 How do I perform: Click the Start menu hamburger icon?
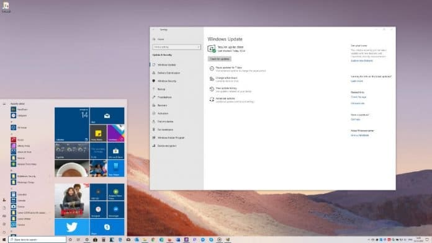point(4,104)
